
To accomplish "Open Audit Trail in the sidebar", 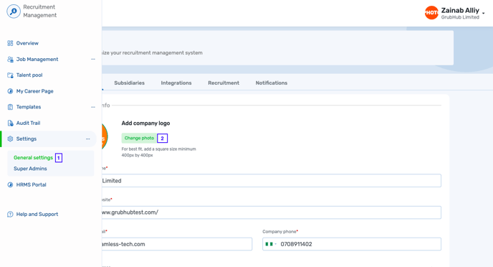I will click(28, 123).
